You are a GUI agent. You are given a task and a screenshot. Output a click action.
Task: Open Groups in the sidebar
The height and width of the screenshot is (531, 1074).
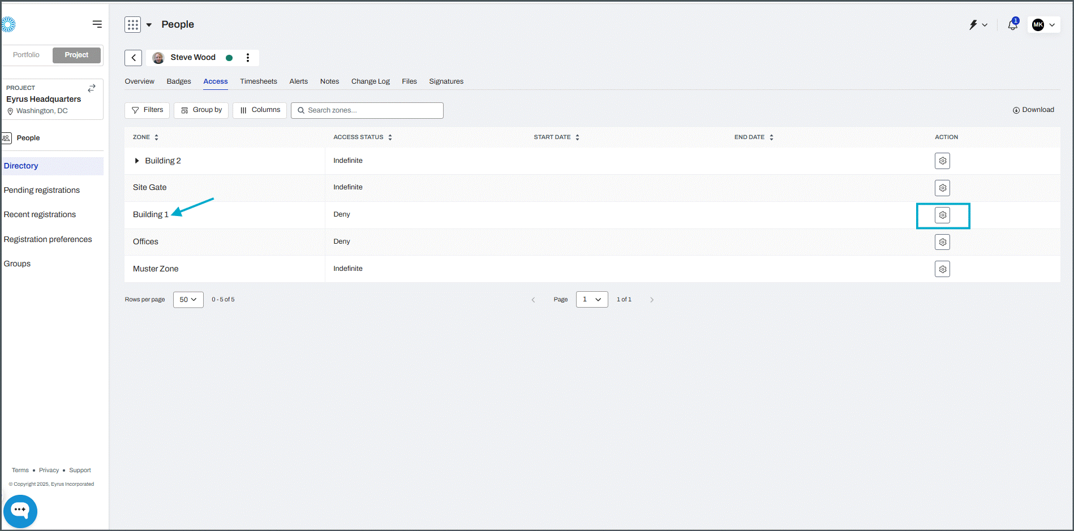pyautogui.click(x=17, y=264)
